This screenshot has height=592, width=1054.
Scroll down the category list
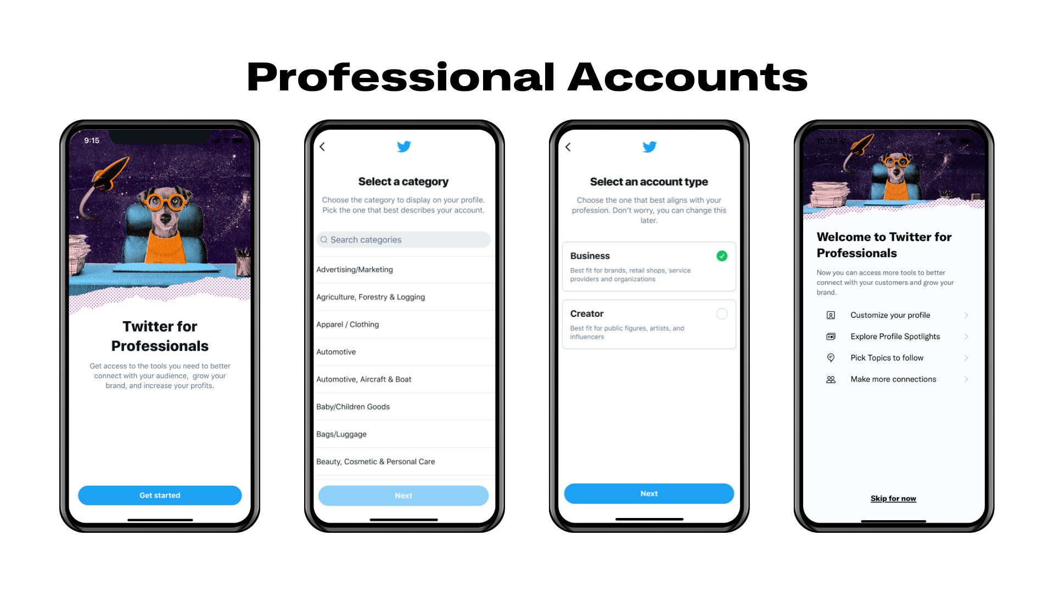click(402, 460)
